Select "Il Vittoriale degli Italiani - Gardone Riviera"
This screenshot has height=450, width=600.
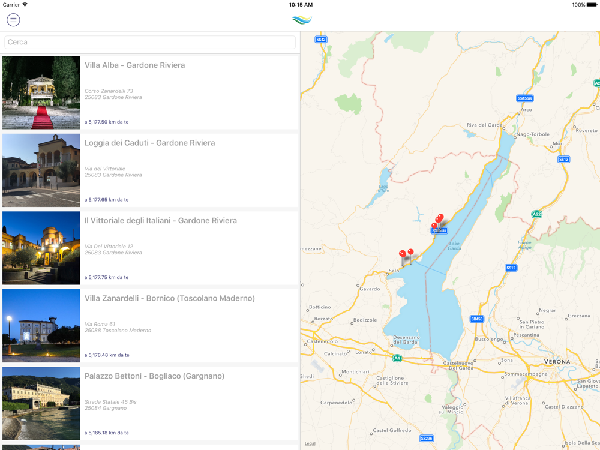click(x=161, y=220)
